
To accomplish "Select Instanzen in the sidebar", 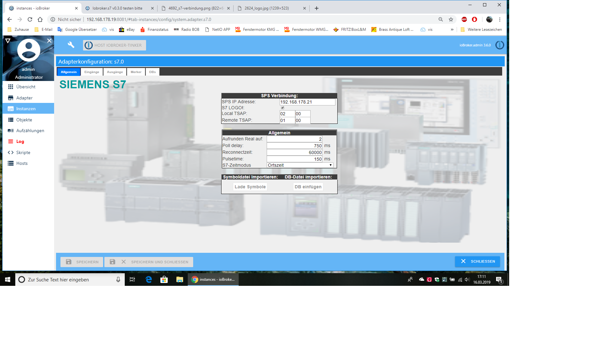I will [28, 109].
